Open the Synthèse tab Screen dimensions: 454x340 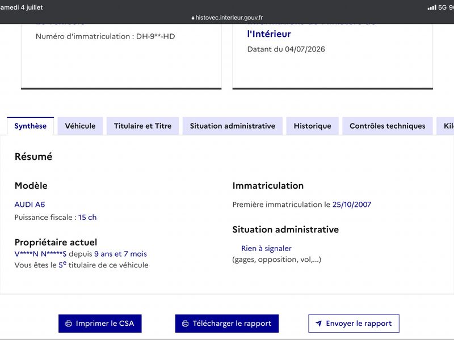31,126
